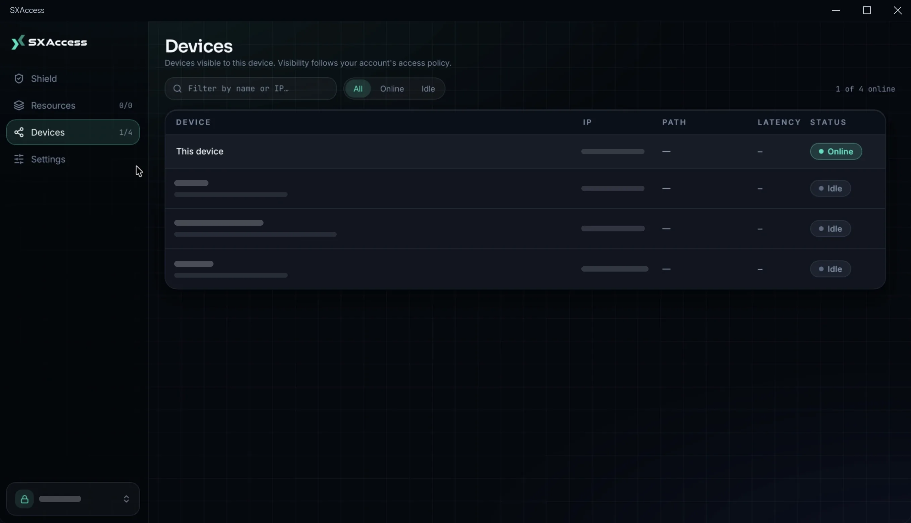Open the Resources page
911x523 pixels.
click(73, 106)
